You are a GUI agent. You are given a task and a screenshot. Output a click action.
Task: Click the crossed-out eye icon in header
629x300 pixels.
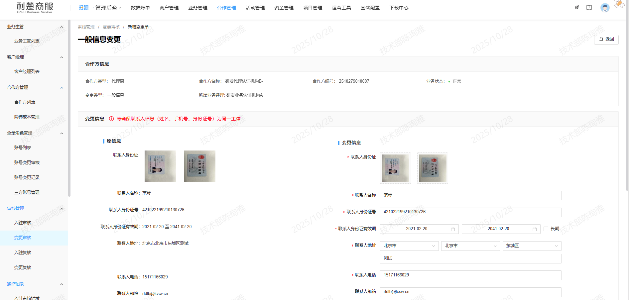coord(577,7)
